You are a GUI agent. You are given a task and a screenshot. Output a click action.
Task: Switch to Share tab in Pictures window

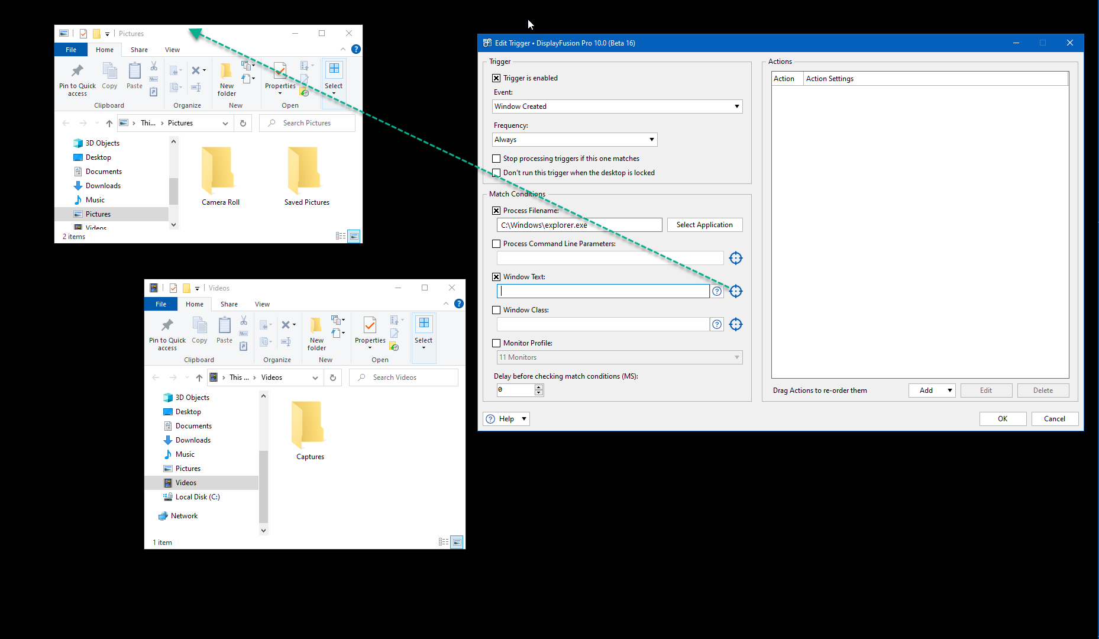(139, 50)
